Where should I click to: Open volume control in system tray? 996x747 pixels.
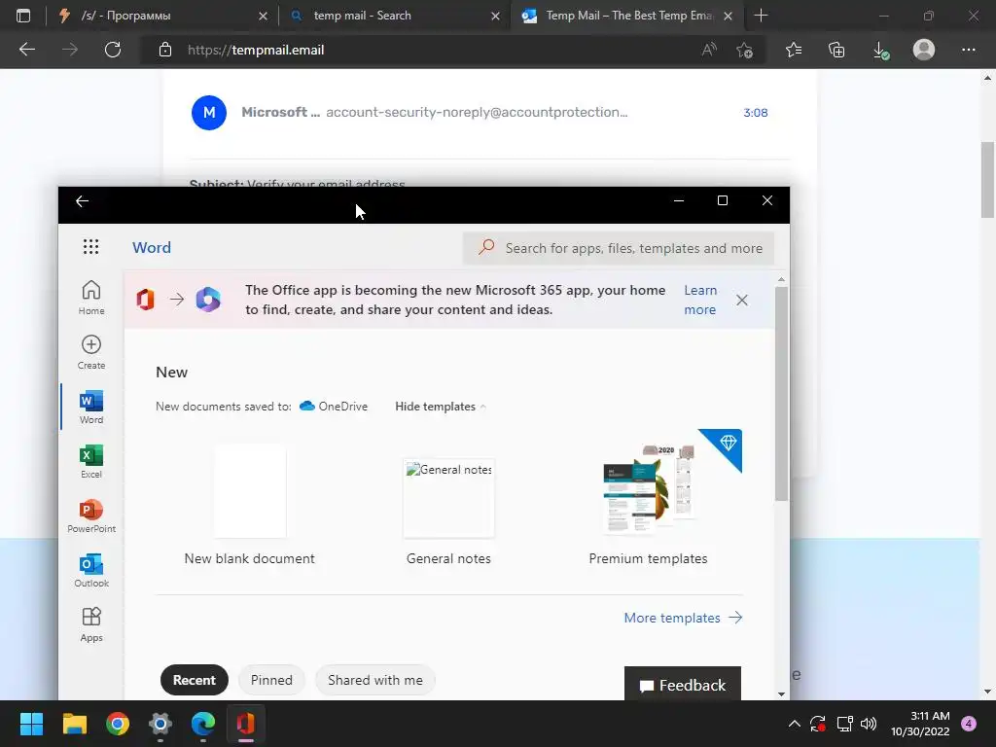click(x=869, y=724)
